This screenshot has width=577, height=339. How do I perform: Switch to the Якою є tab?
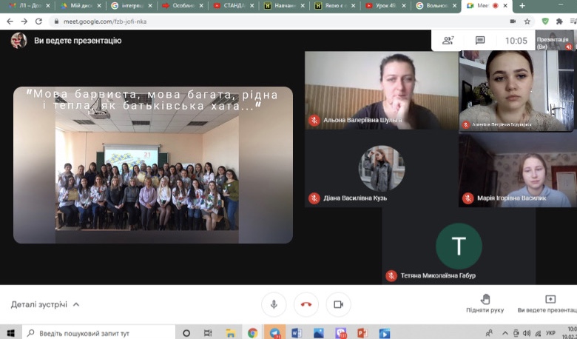pyautogui.click(x=334, y=6)
